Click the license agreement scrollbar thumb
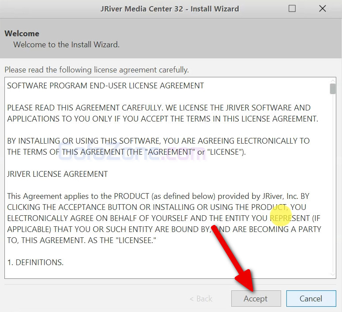The image size is (342, 312). coord(332,88)
